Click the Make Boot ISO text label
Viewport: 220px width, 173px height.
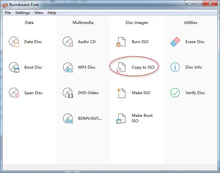tap(142, 118)
